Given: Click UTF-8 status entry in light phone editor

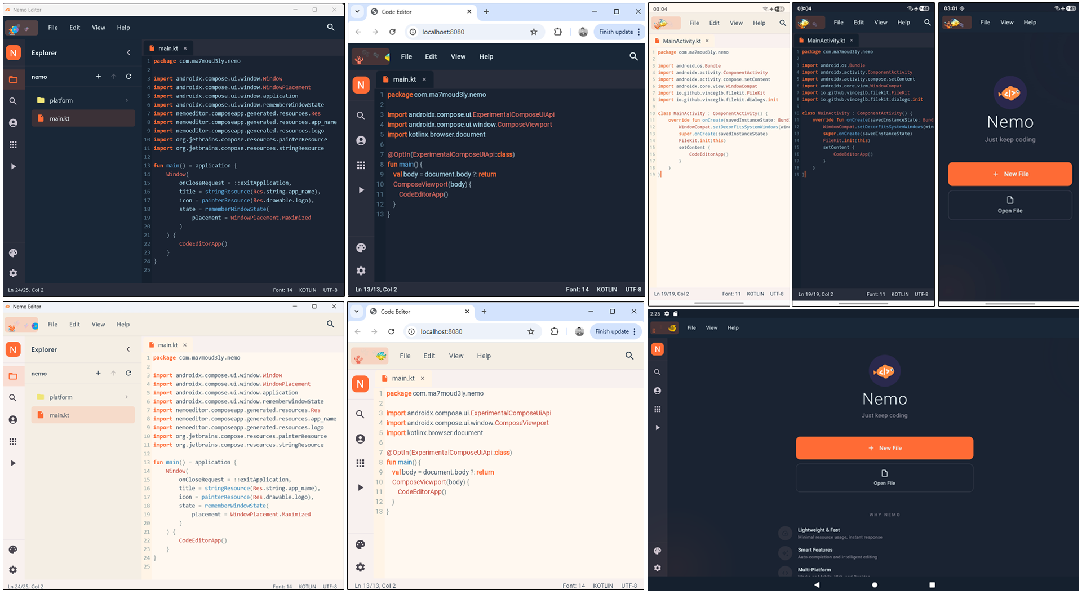Looking at the screenshot, I should pos(777,294).
